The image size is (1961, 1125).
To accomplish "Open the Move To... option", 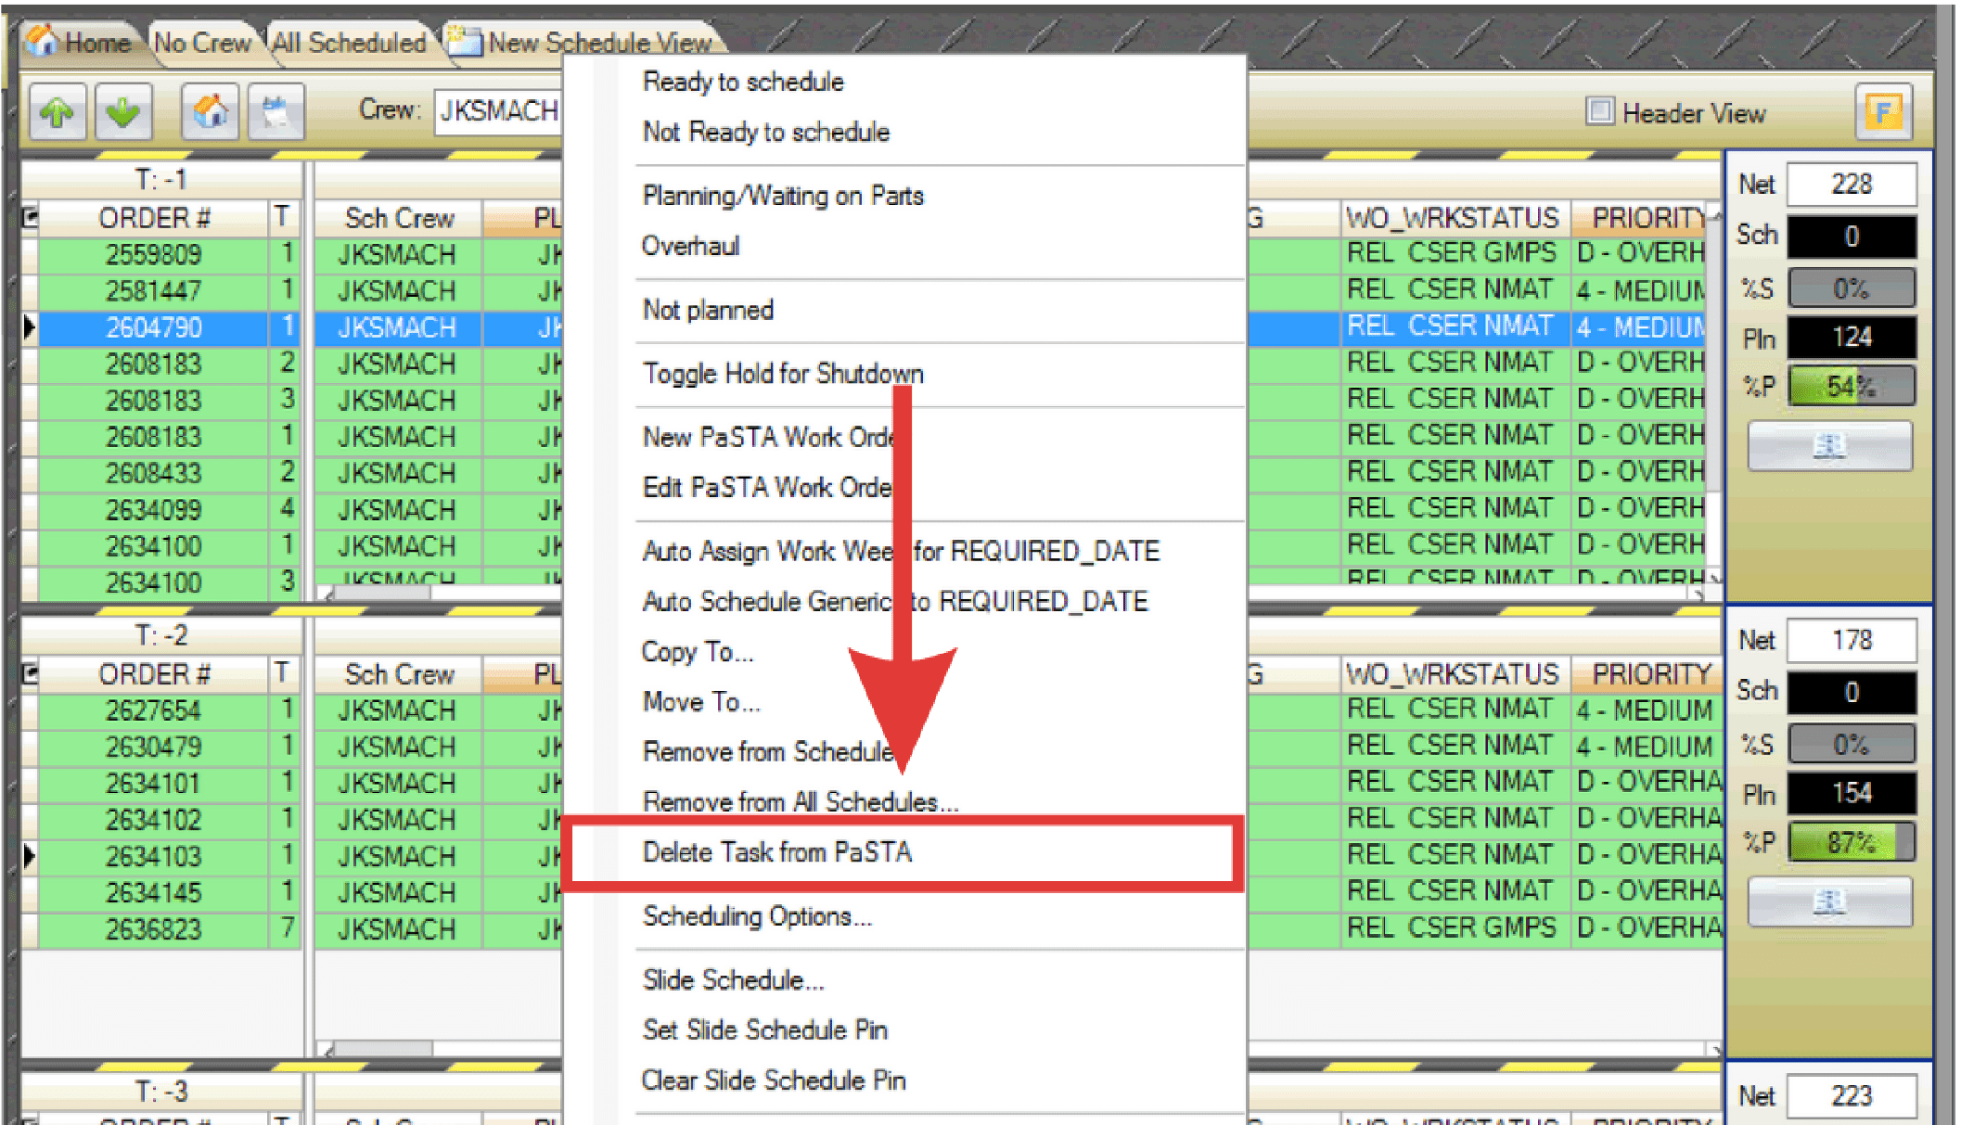I will coord(701,702).
